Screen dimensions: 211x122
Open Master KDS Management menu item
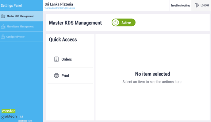21,16
